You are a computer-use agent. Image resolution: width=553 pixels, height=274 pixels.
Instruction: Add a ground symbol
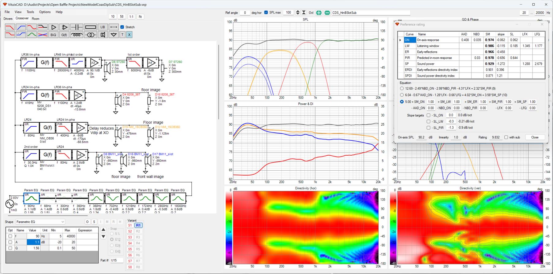(x=114, y=35)
